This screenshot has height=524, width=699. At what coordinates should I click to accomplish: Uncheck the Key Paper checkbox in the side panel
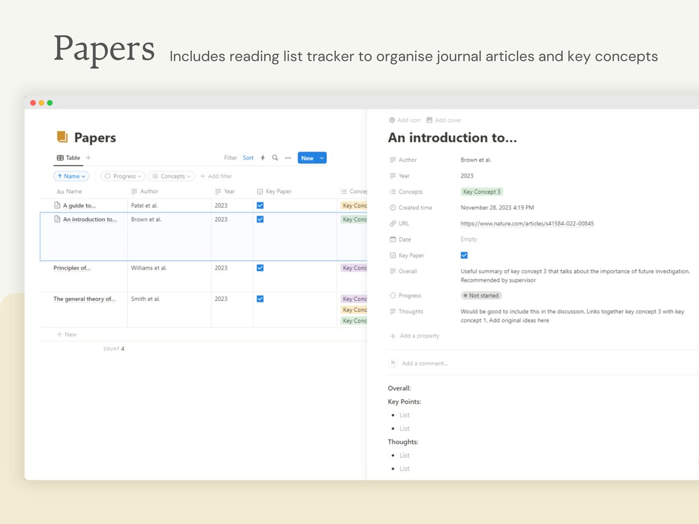464,255
